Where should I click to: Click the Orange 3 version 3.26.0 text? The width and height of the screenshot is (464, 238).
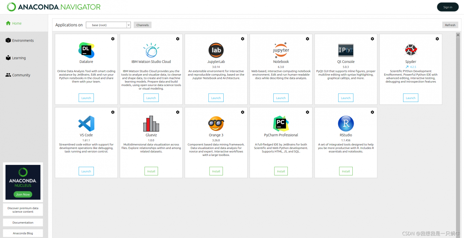pyautogui.click(x=216, y=140)
